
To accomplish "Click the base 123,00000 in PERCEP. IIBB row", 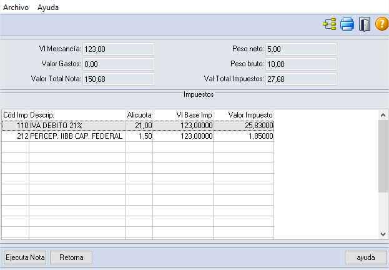I will [183, 136].
